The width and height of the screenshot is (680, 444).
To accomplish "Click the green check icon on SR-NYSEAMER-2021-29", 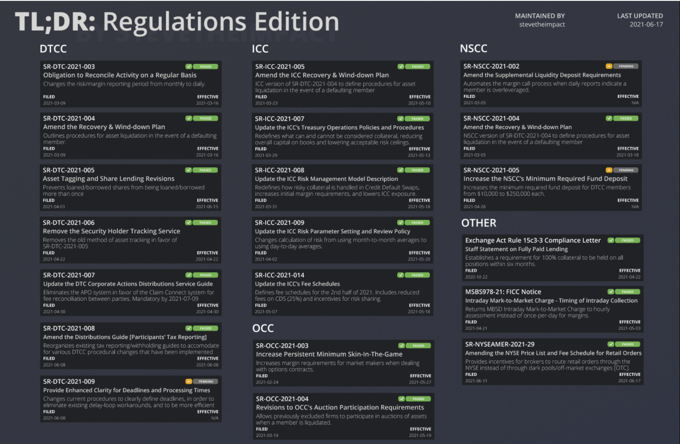I will click(611, 344).
